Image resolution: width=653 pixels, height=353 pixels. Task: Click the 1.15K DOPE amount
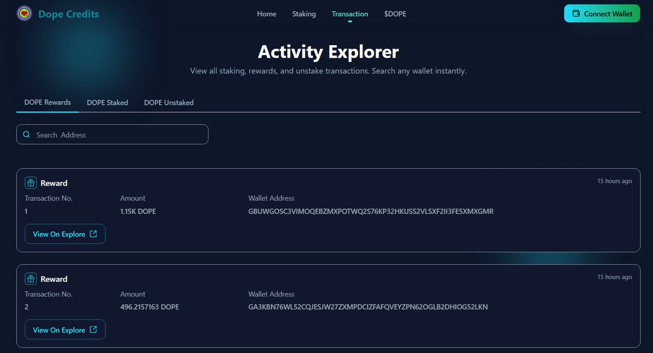pyautogui.click(x=138, y=211)
